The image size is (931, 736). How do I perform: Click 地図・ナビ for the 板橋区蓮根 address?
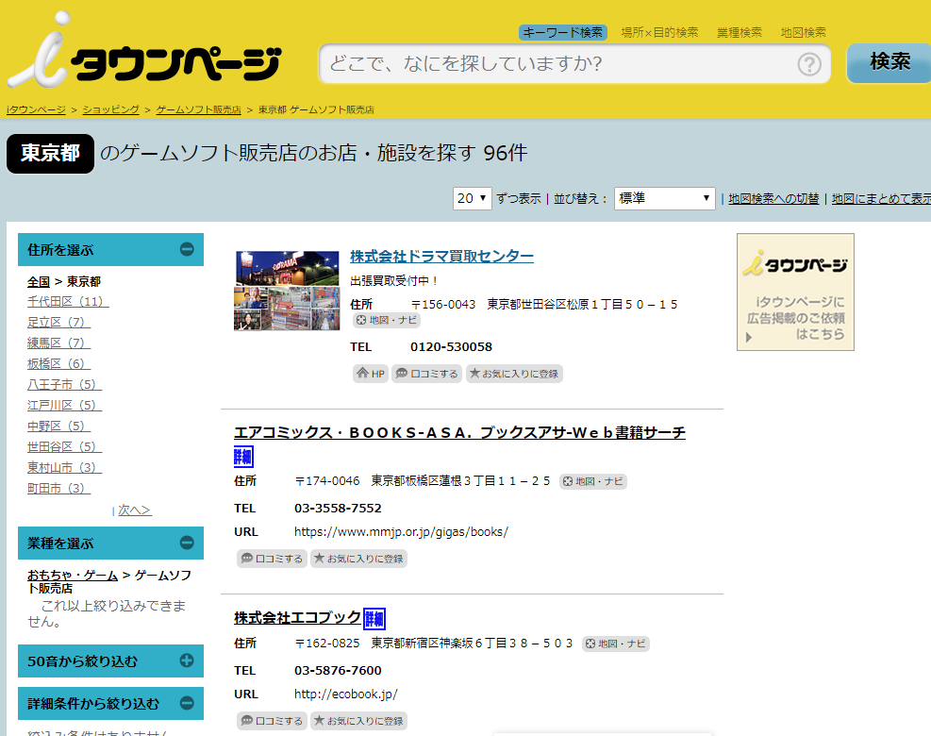(x=593, y=481)
